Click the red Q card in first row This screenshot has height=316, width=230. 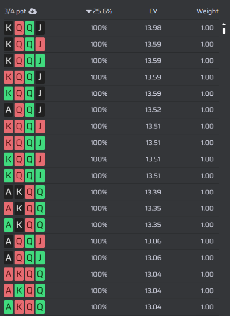19,28
